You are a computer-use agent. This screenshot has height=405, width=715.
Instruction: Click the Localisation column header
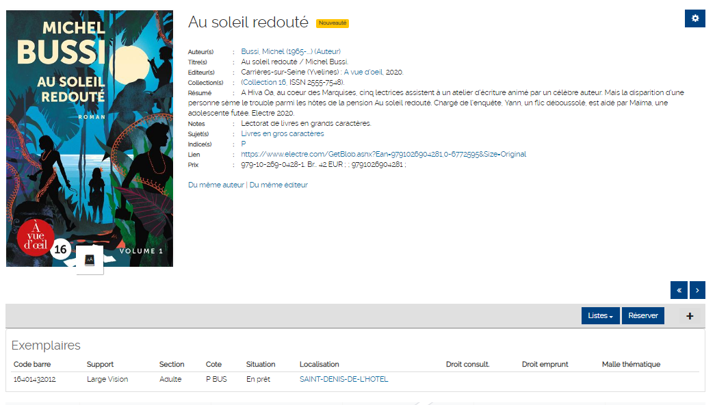[x=320, y=364]
